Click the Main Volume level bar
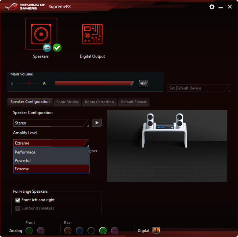Viewport: 238px width, 237px height. tap(94, 84)
